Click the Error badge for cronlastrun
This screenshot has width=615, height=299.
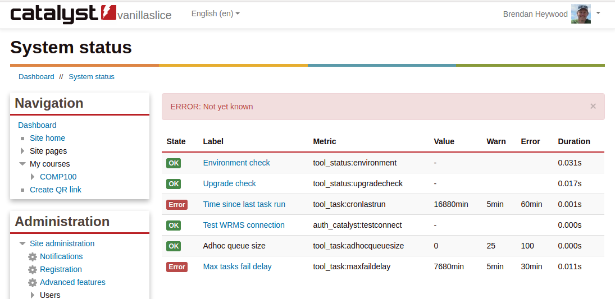click(x=176, y=205)
